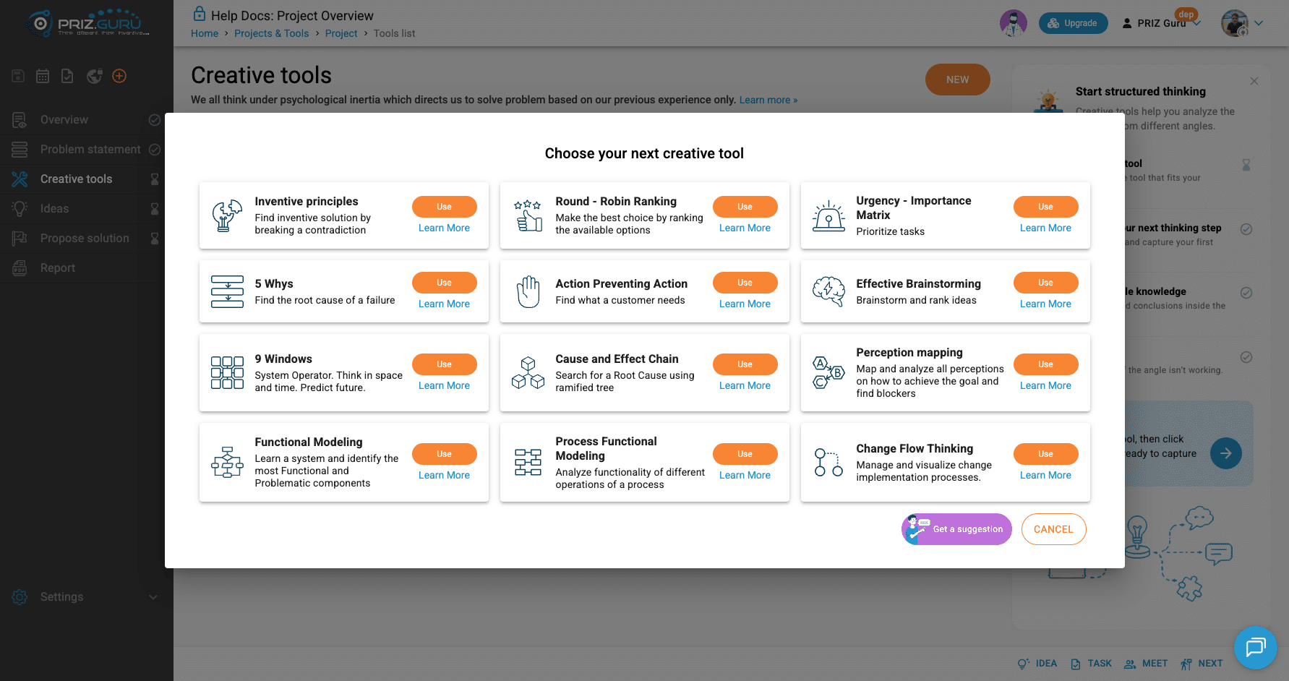This screenshot has width=1289, height=681.
Task: Toggle the knowledge step check circle
Action: pos(1246,293)
